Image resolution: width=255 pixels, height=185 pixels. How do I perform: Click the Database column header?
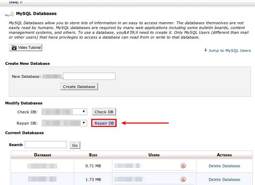pyautogui.click(x=43, y=155)
